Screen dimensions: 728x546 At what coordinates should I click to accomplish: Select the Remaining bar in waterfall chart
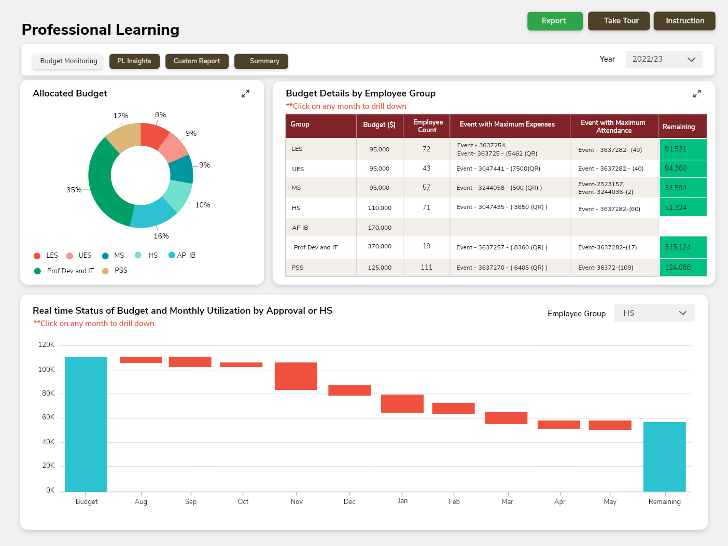(665, 457)
